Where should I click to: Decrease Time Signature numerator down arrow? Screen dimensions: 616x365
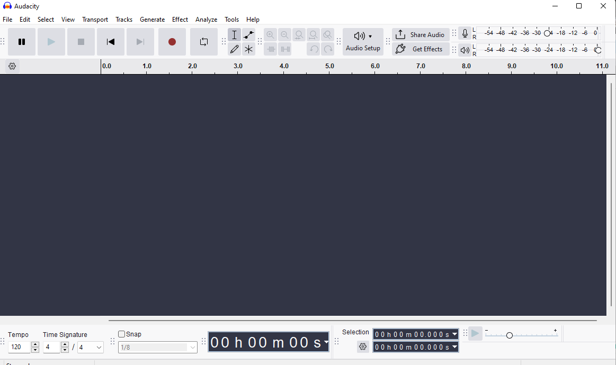pyautogui.click(x=65, y=350)
